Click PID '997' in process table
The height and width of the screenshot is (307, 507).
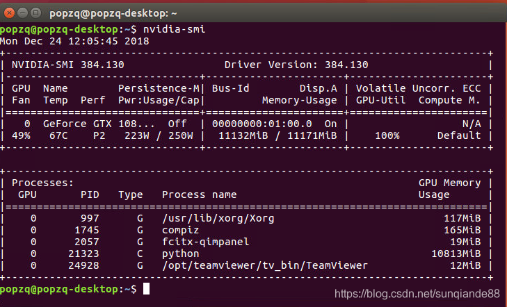pyautogui.click(x=90, y=219)
